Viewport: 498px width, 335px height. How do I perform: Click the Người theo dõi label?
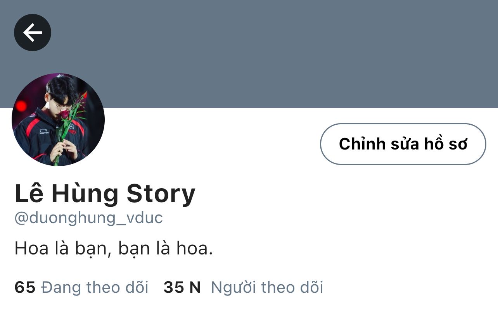point(267,287)
